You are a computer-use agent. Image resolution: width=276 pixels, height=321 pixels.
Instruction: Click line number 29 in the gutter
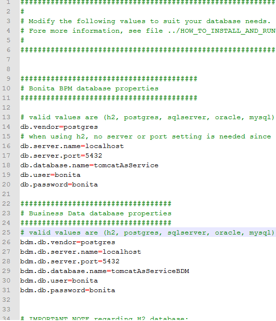pos(6,271)
